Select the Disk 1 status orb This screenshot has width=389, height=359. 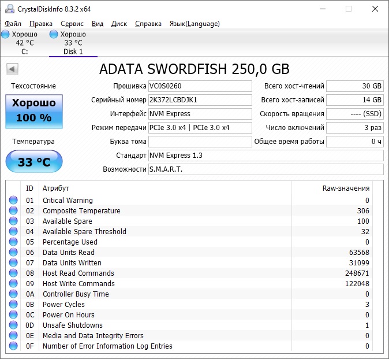point(54,34)
